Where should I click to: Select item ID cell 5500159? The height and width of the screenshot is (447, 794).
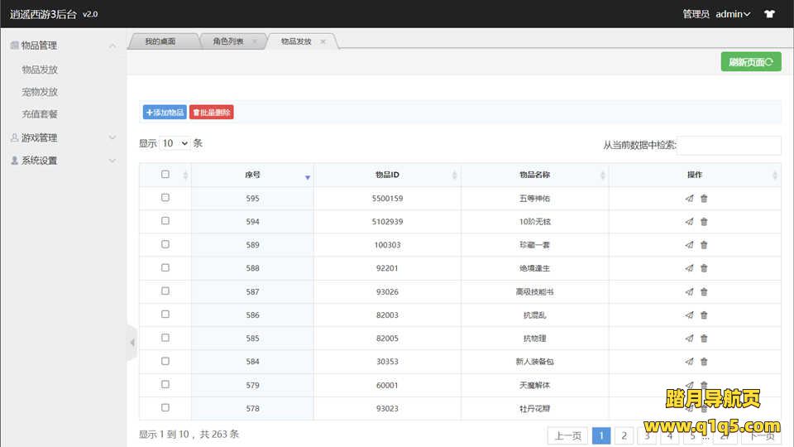coord(387,198)
